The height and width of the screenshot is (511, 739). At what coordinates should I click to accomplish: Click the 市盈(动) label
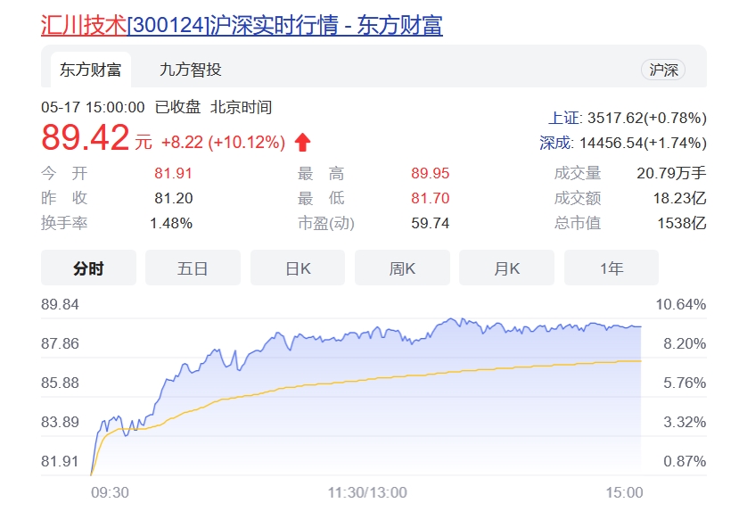(326, 223)
